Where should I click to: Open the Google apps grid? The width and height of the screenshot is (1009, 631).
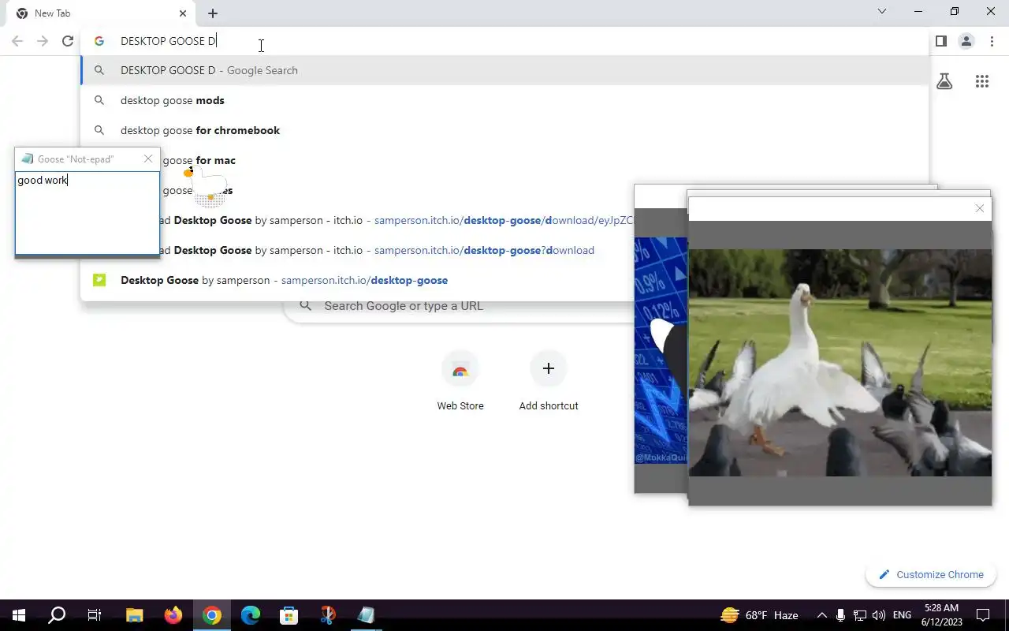[982, 81]
